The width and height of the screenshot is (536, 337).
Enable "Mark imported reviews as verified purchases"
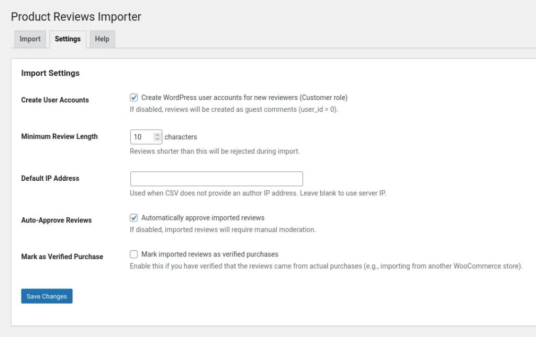[133, 254]
